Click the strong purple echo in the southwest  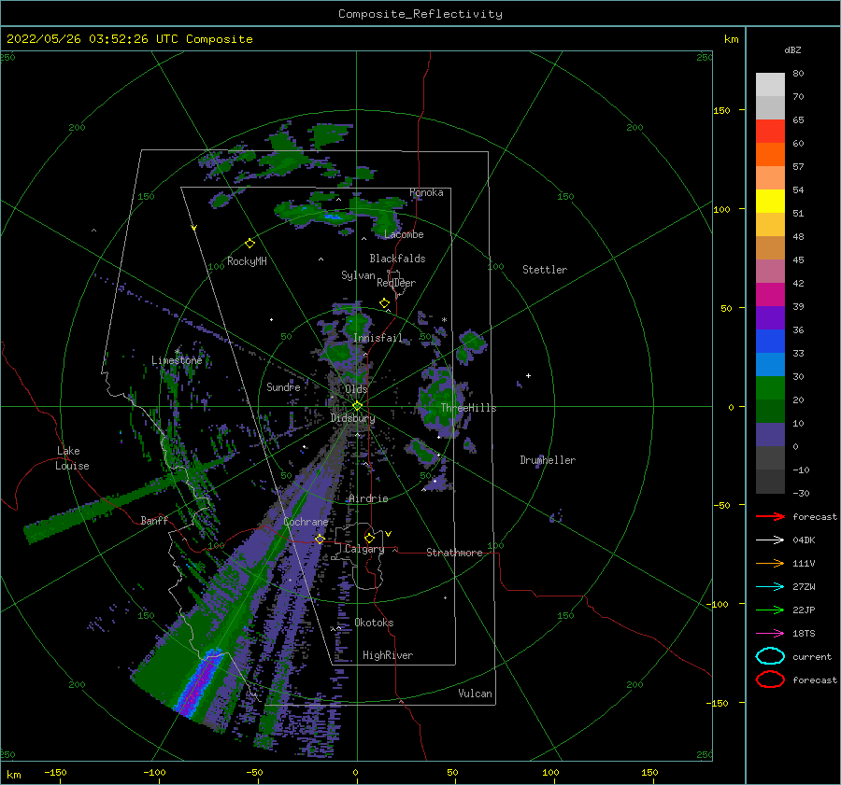coord(197,683)
